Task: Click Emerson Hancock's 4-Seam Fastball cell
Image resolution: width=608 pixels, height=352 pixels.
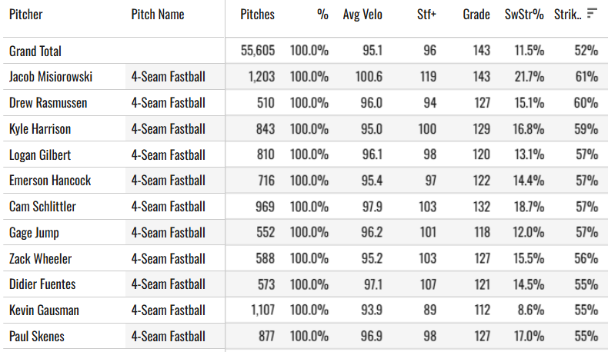Action: [175, 181]
